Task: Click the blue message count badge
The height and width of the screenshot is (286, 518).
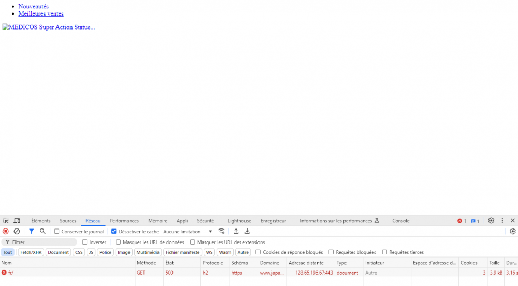Action: [x=475, y=221]
